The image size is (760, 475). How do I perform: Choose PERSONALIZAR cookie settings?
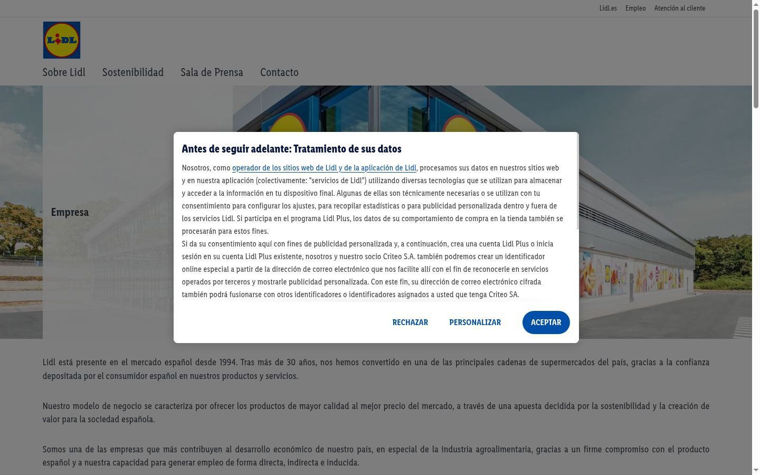[x=475, y=322]
